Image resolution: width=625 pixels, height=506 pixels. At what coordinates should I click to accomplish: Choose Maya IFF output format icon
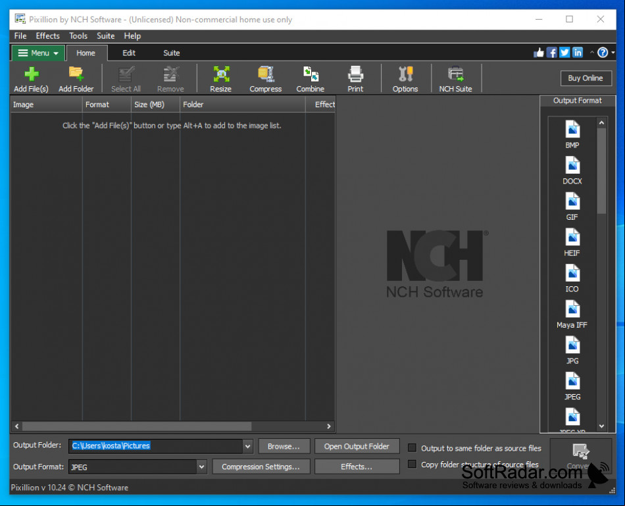572,309
